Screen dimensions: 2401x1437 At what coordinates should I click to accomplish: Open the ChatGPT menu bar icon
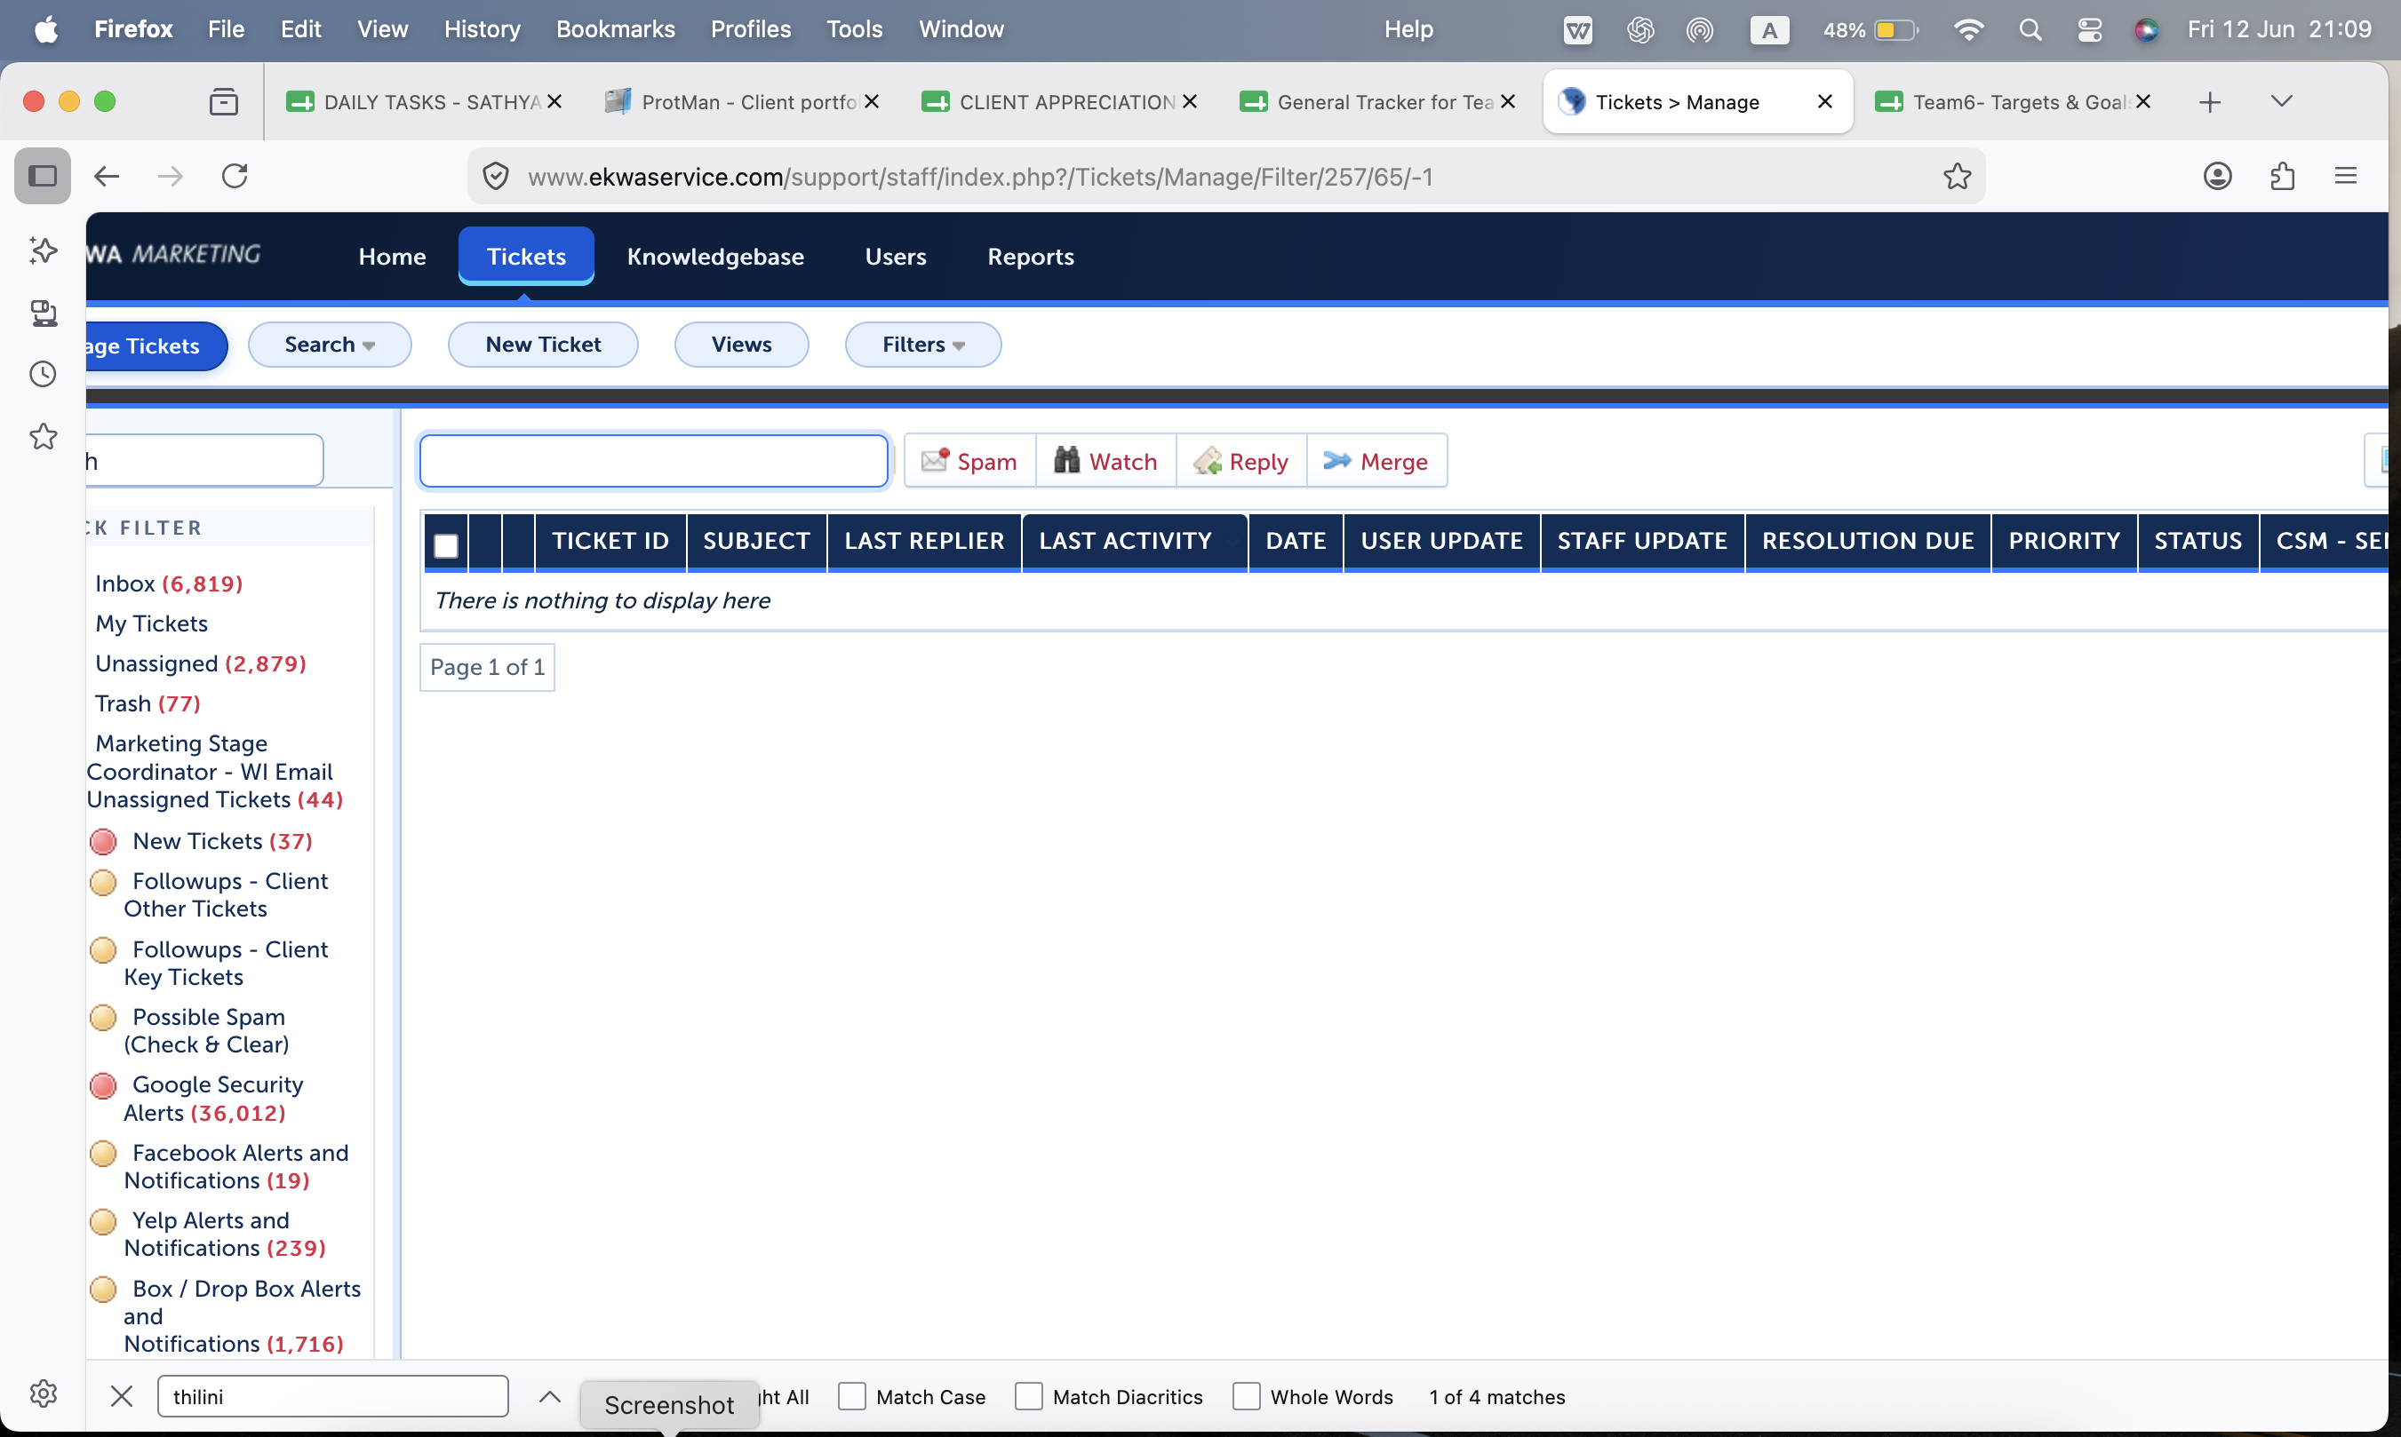click(x=1639, y=30)
